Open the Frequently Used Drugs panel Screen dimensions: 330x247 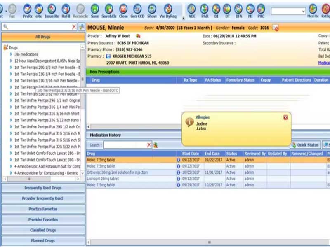point(43,188)
